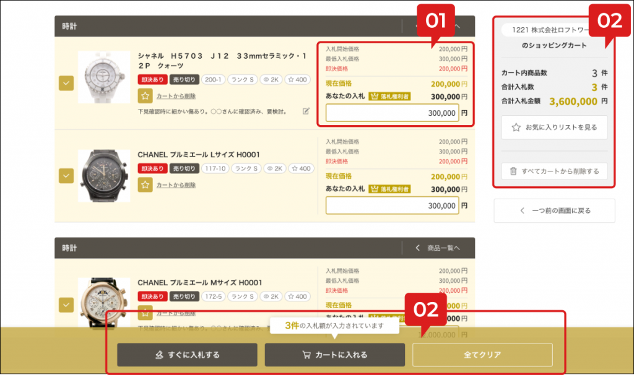Edit the memo note with the pencil icon
The image size is (634, 375).
[306, 111]
